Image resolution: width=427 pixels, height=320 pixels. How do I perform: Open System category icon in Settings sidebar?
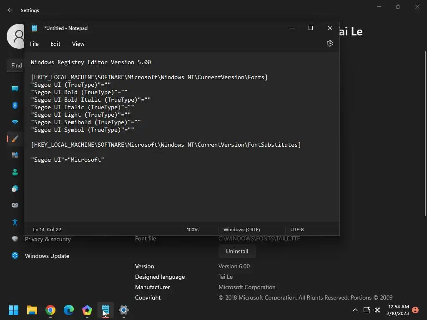(x=15, y=89)
